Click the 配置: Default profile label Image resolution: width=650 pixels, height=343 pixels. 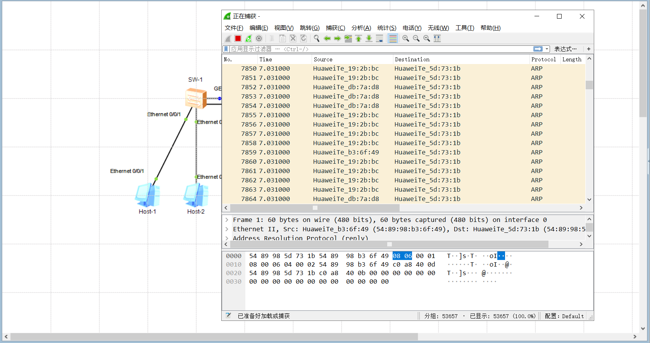pos(564,316)
